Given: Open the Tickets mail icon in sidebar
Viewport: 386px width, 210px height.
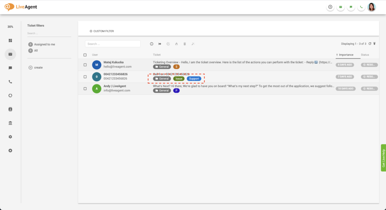Looking at the screenshot, I should click(10, 54).
